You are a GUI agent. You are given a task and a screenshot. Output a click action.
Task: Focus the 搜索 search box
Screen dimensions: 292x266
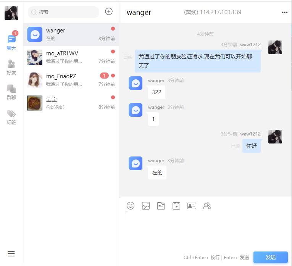tap(63, 12)
